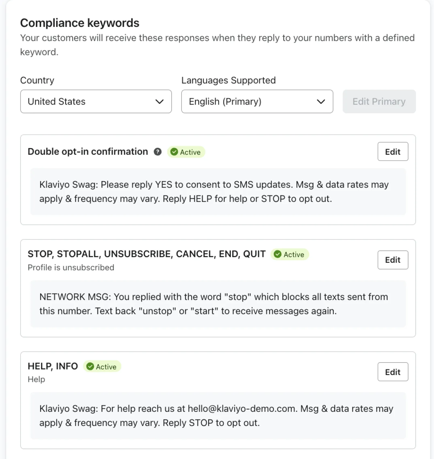
Task: Expand the Country dropdown chevron arrow
Action: [159, 102]
